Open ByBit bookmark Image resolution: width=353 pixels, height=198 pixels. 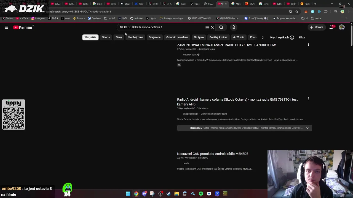point(123,18)
